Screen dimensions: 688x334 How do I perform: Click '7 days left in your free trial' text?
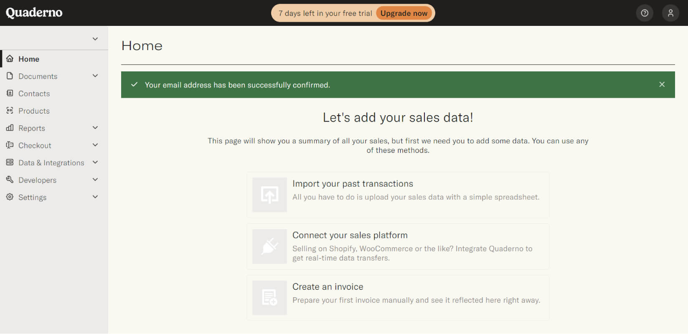pos(325,13)
